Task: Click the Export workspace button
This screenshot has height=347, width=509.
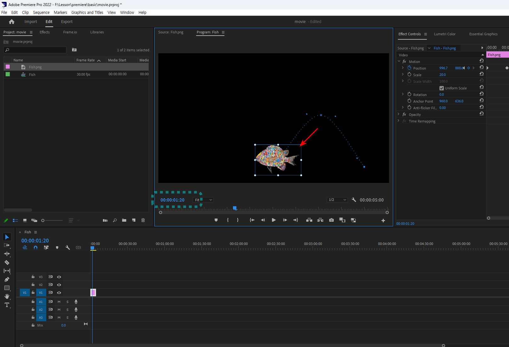Action: point(67,22)
